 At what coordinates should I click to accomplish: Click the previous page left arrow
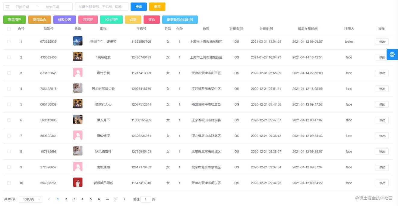pyautogui.click(x=49, y=199)
